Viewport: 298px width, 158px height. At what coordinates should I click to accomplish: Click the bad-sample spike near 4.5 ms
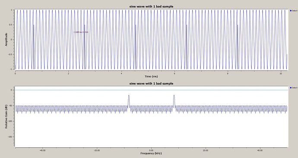pos(136,47)
